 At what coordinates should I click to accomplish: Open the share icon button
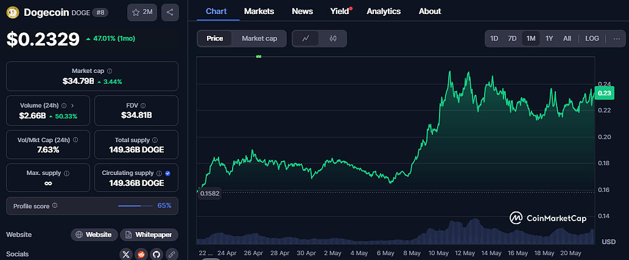click(x=170, y=12)
